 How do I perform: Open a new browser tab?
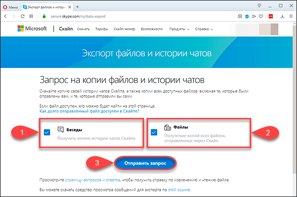[77, 7]
